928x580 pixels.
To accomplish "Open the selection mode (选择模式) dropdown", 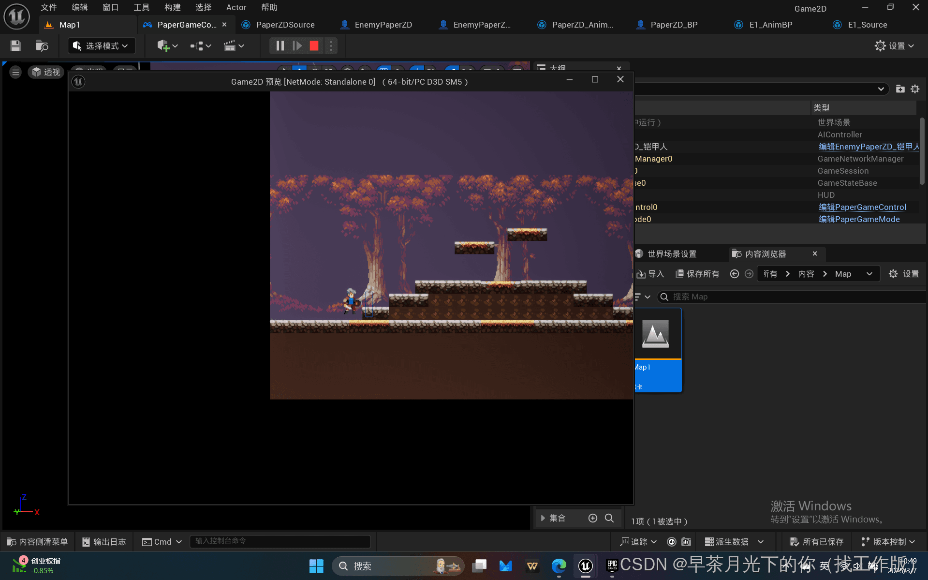I will 101,46.
